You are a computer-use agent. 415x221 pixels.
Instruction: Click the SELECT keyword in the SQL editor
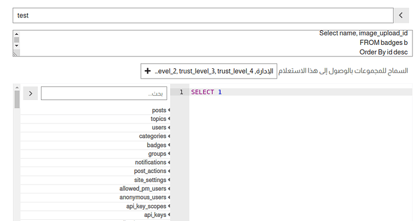(x=203, y=92)
